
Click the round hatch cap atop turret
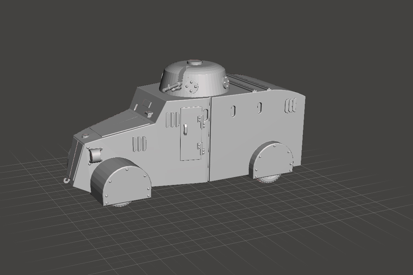195,63
